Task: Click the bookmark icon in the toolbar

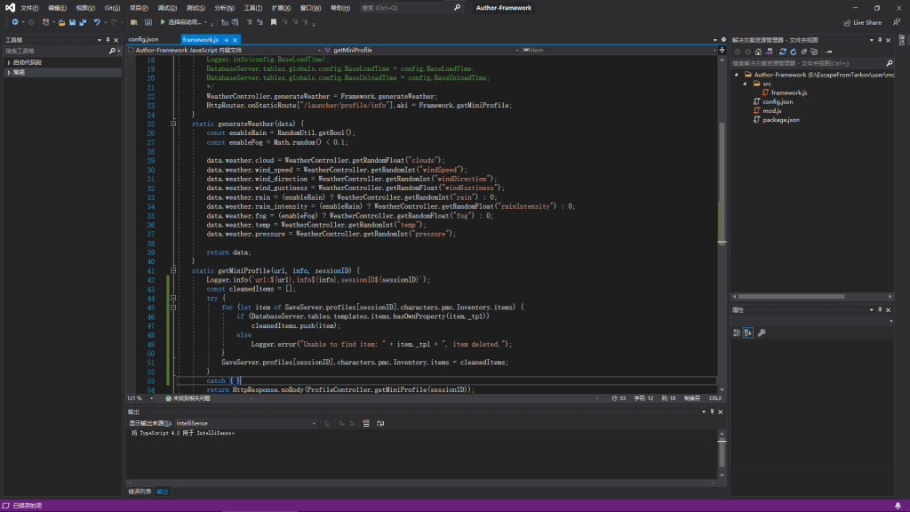Action: tap(274, 22)
